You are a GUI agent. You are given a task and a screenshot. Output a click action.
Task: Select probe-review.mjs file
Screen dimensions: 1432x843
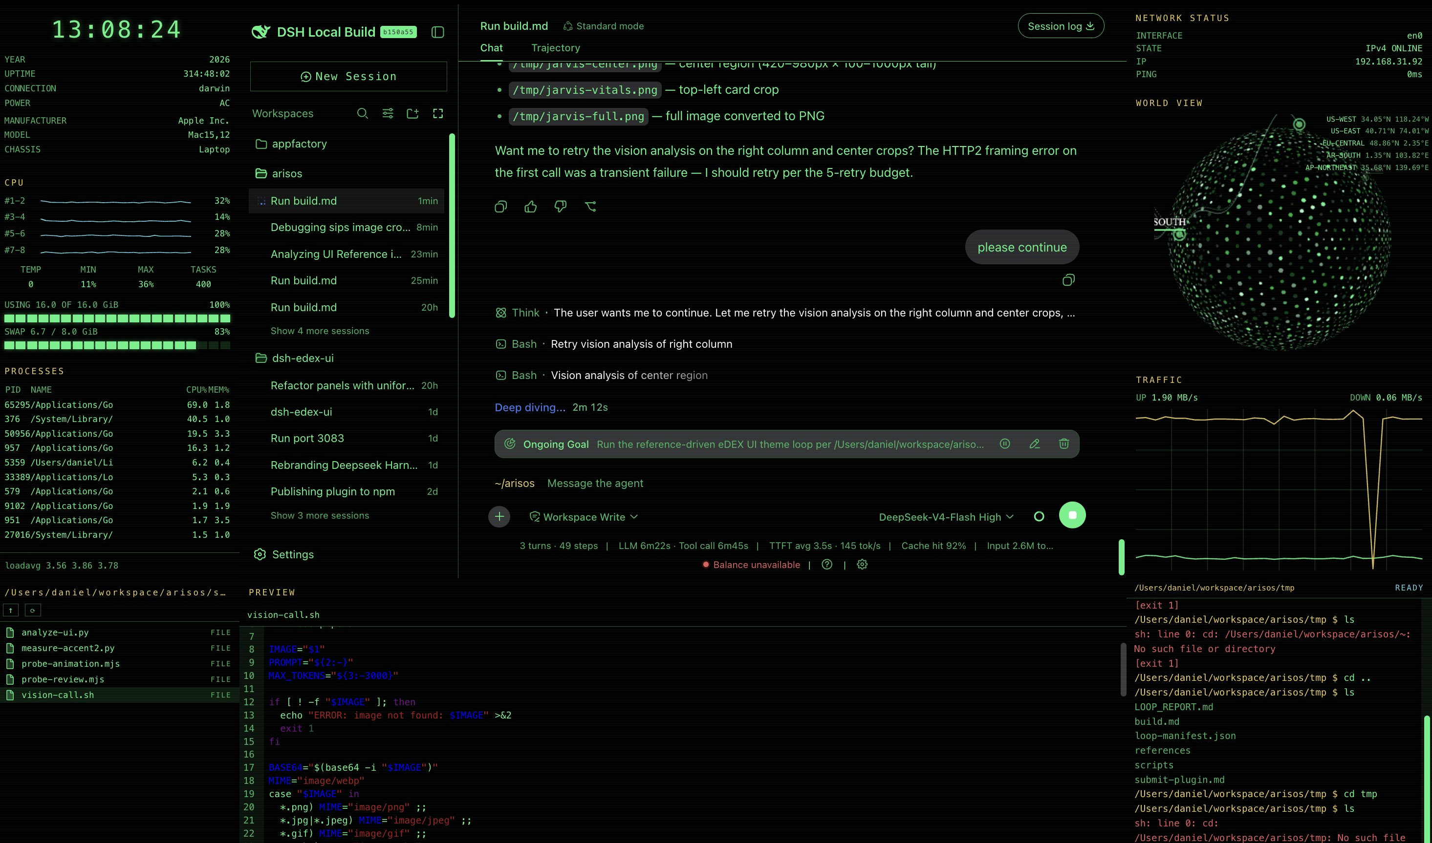pos(119,679)
